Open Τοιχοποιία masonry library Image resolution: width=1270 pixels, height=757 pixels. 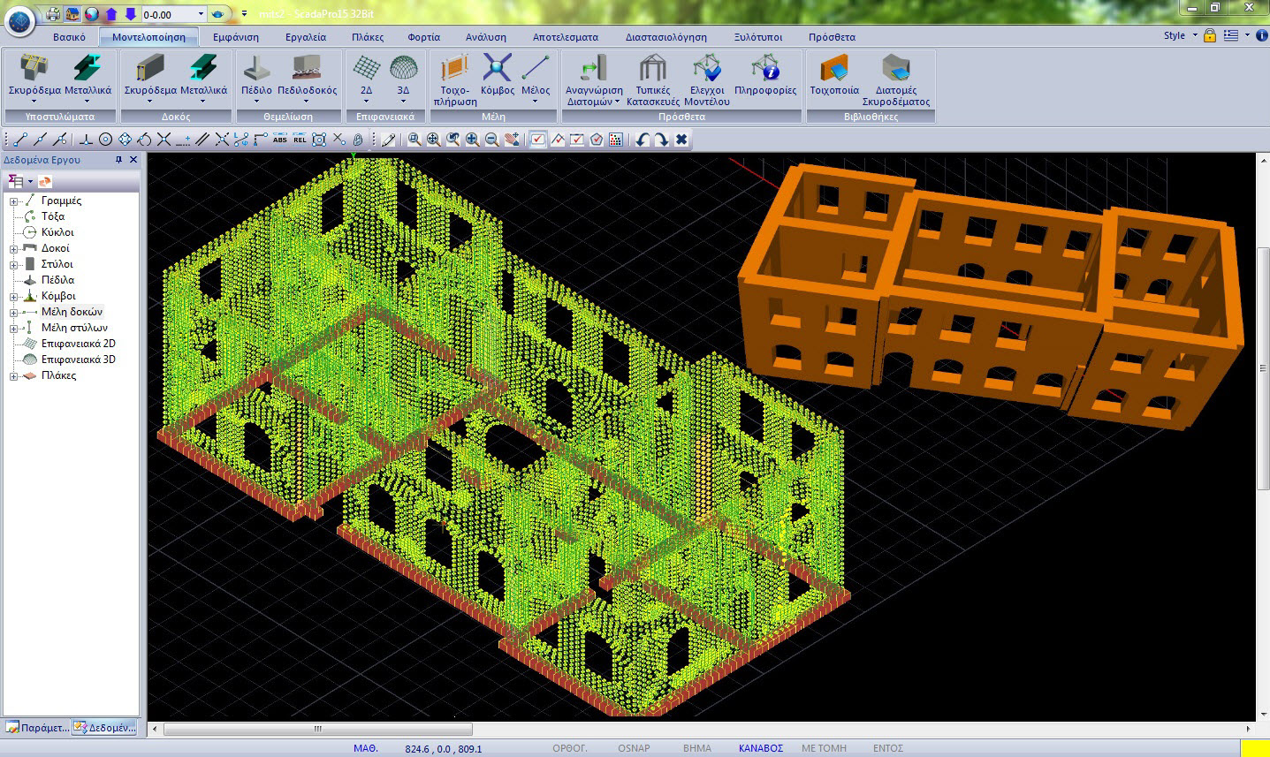(834, 76)
